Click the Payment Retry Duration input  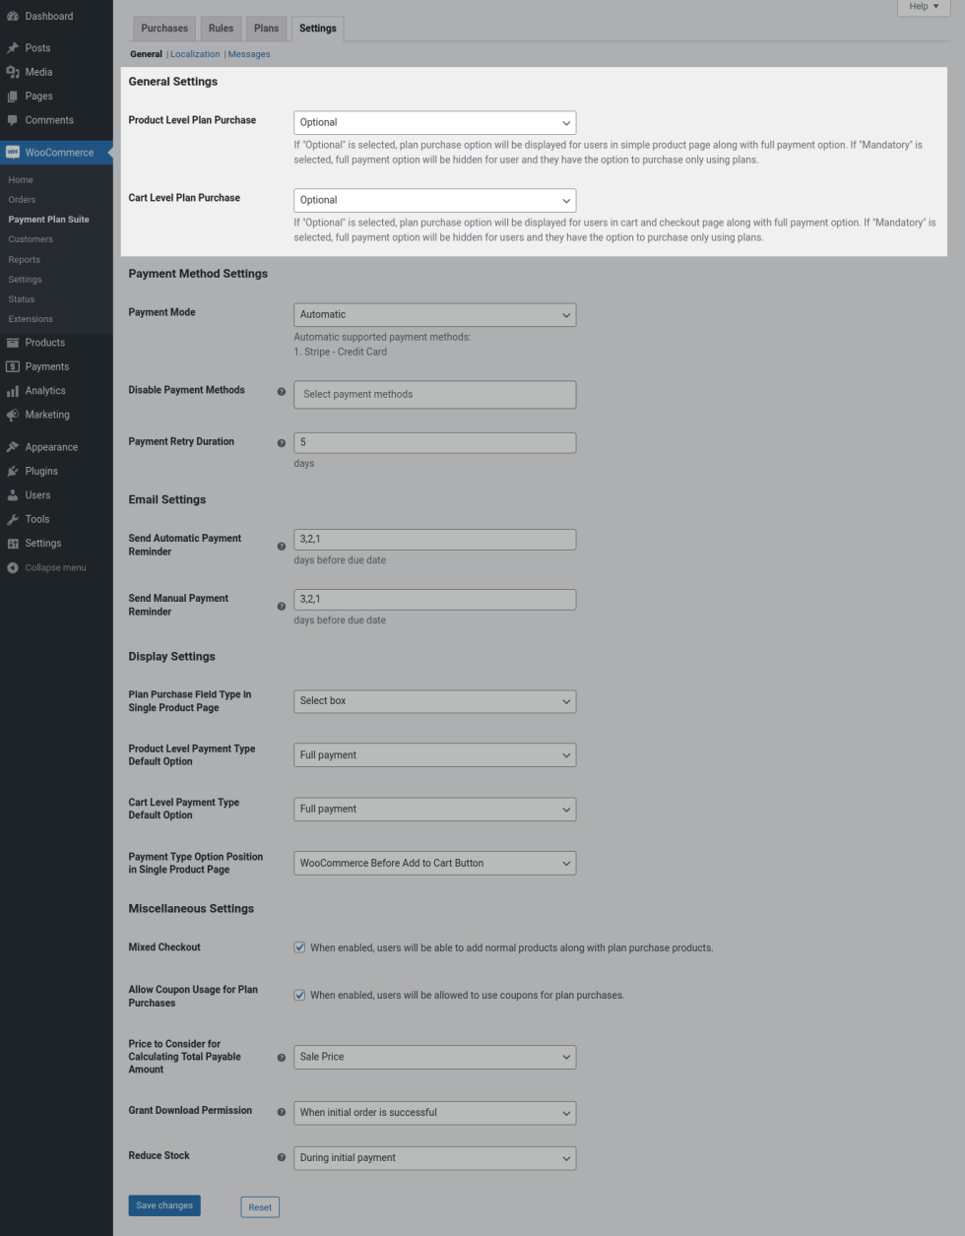coord(434,443)
